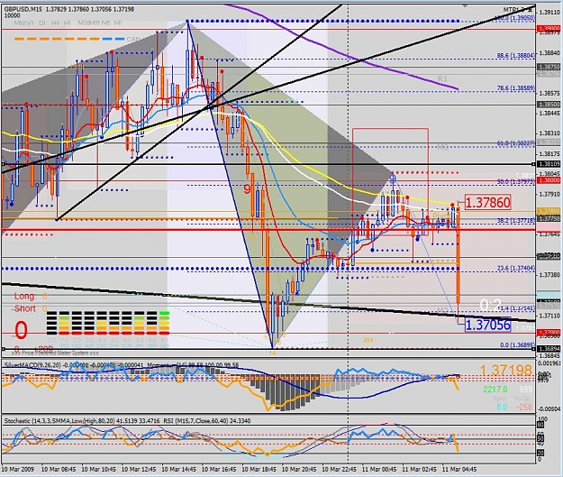Click the 10 Mar 14:45 time axis label
The height and width of the screenshot is (477, 563).
(x=179, y=470)
